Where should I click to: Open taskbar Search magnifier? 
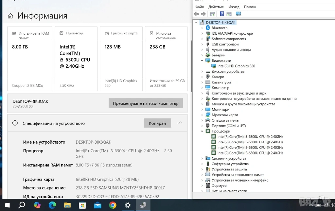tap(22, 205)
